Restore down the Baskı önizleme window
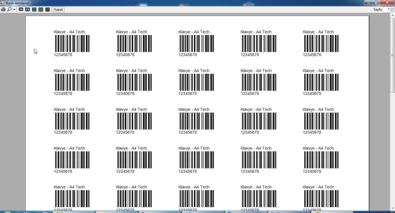 click(376, 2)
